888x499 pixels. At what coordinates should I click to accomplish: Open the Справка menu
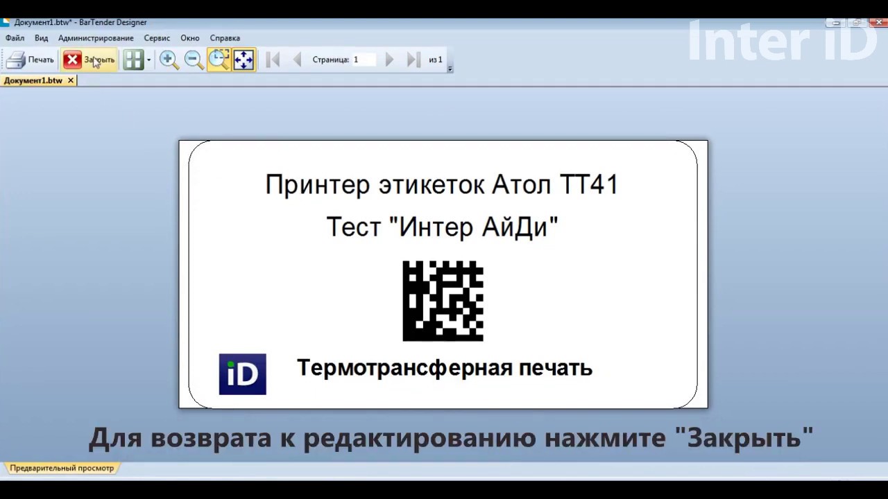(x=225, y=38)
